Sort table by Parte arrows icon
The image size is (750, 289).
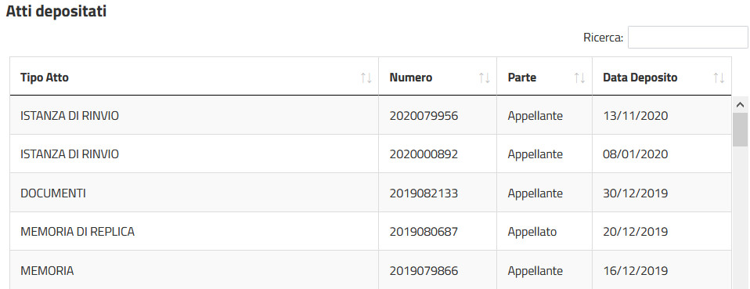pos(579,78)
